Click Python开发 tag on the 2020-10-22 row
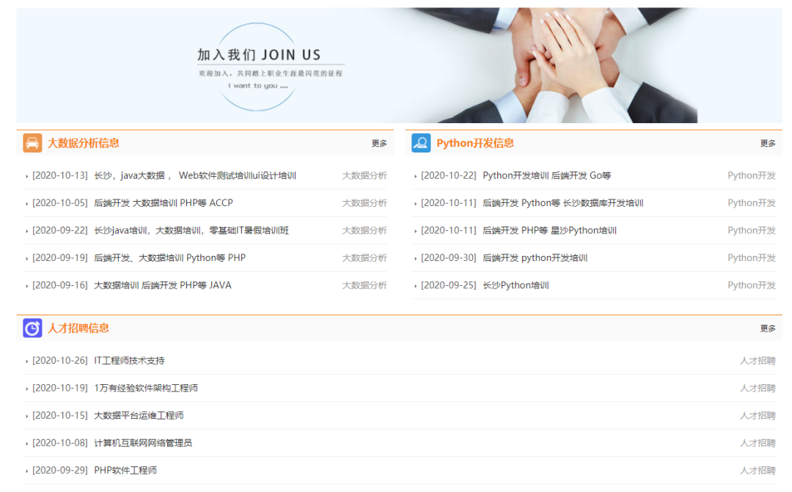Viewport: 792px width, 492px height. pyautogui.click(x=752, y=176)
